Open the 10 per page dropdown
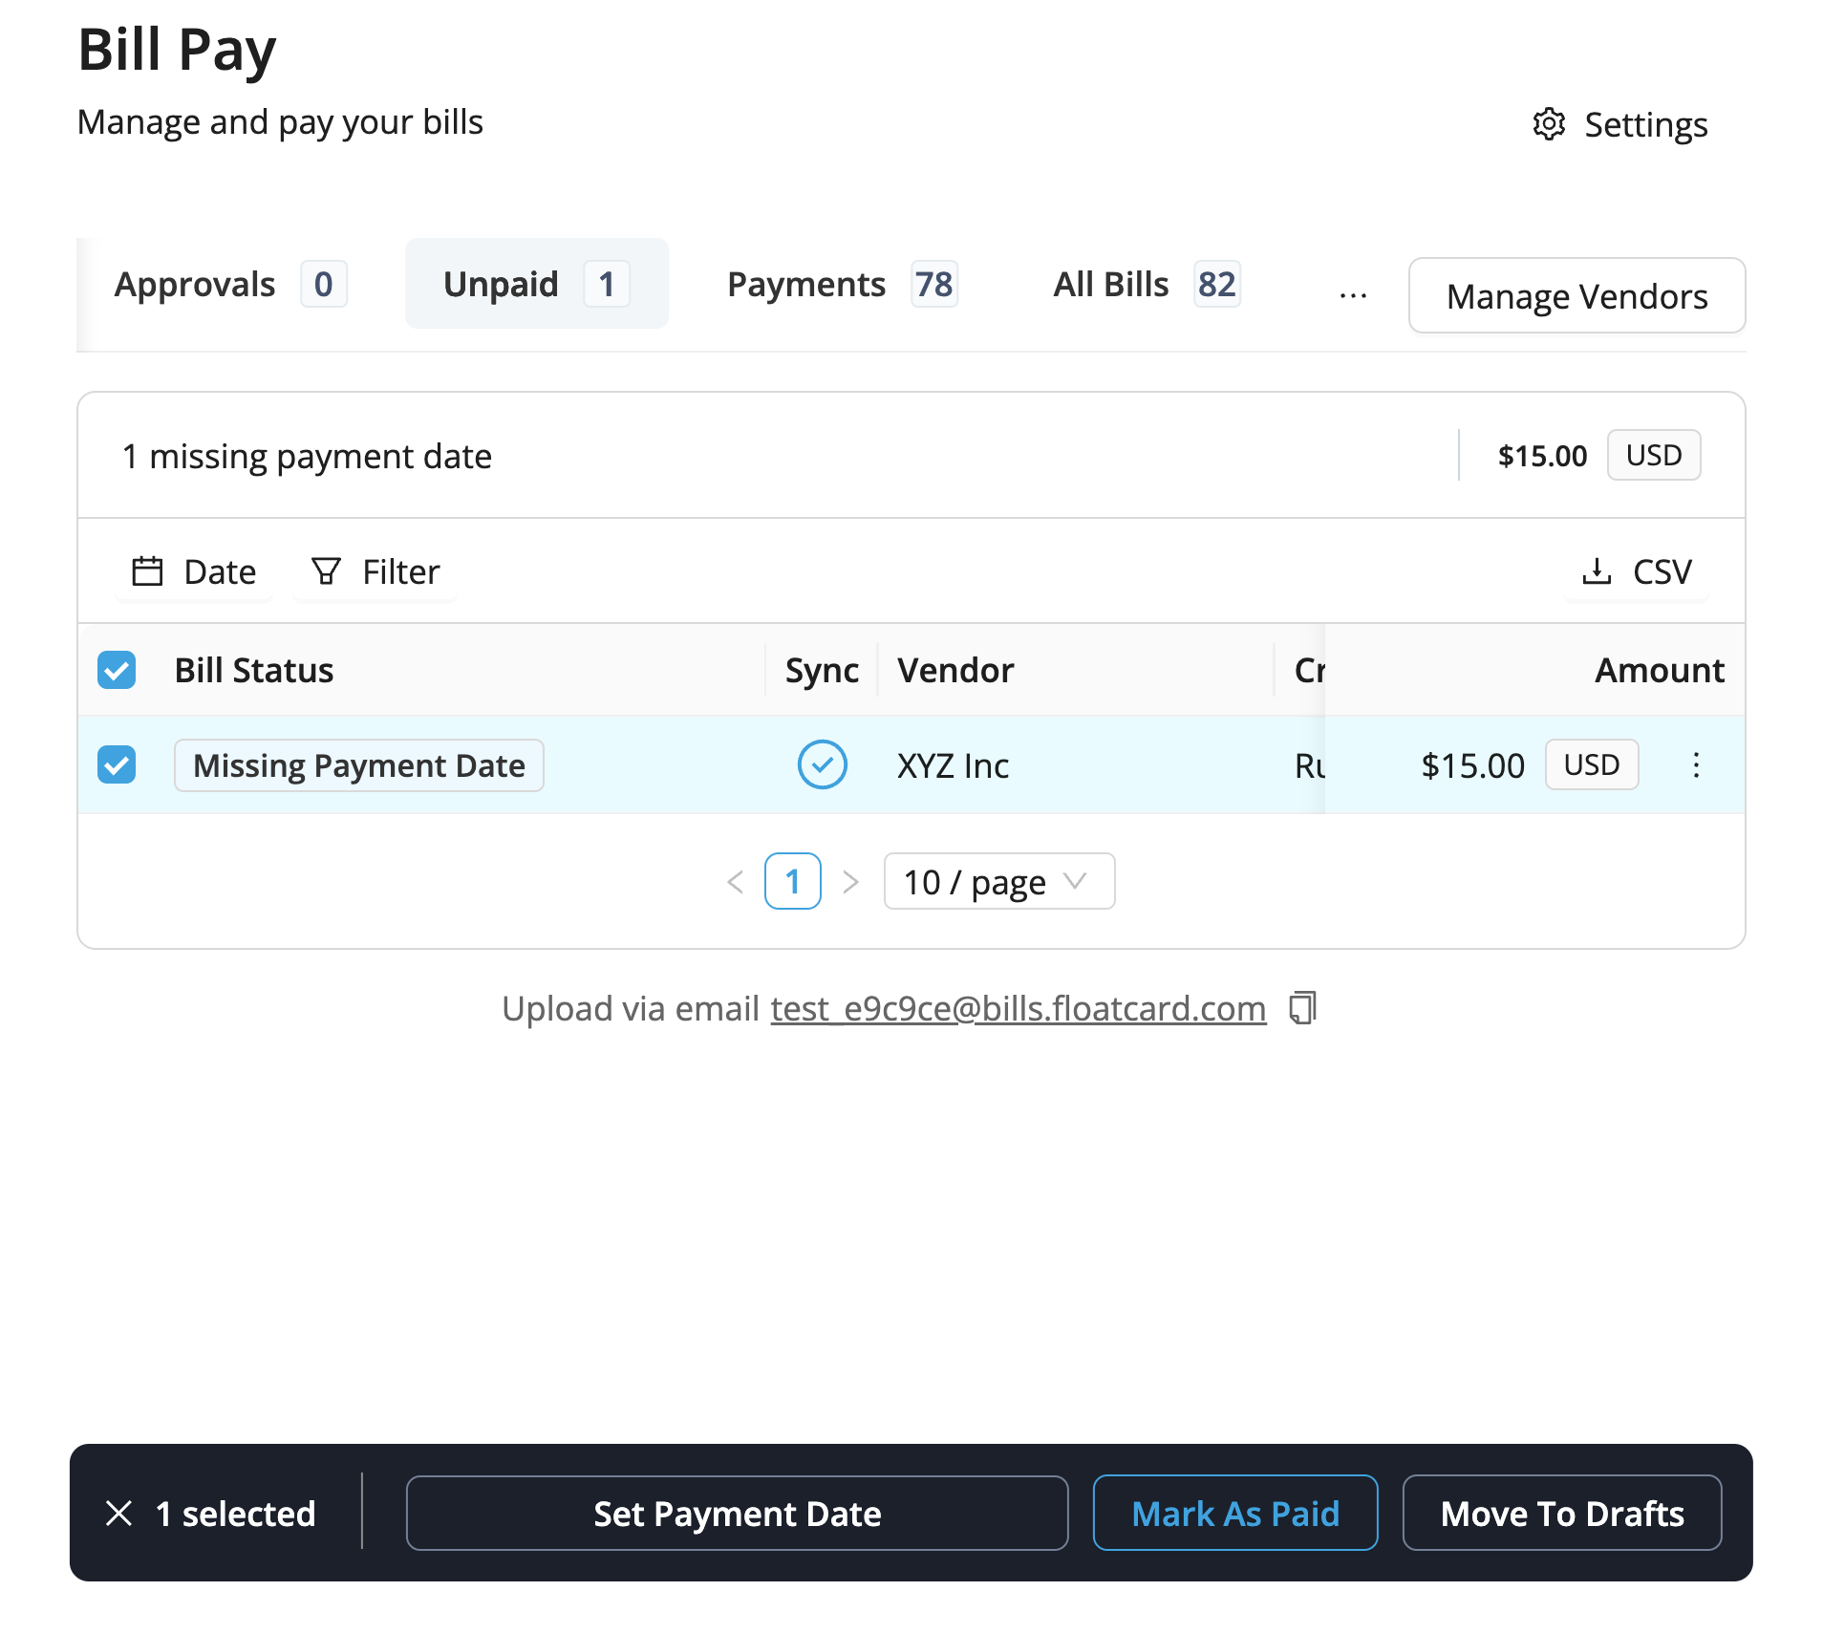This screenshot has height=1634, width=1823. coord(997,881)
